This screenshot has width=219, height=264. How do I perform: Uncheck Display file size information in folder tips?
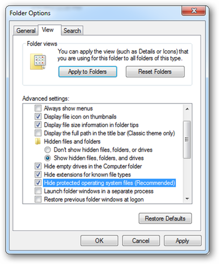pyautogui.click(x=38, y=125)
